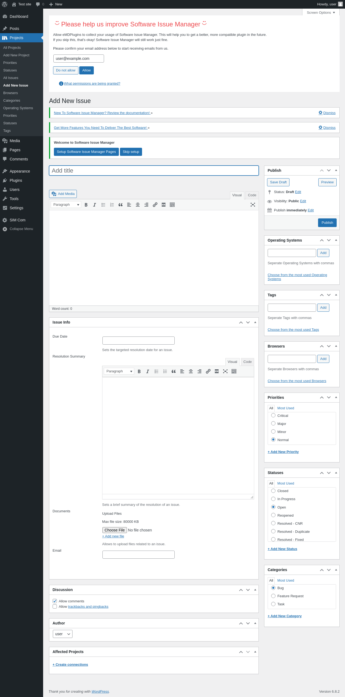Uncheck Allow comments
This screenshot has height=697, width=345.
55,601
